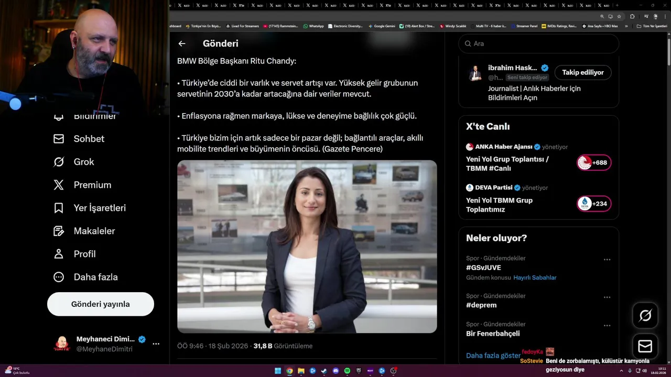Open the Rammstein YouTube bookmark
This screenshot has height=377, width=671.
280,26
